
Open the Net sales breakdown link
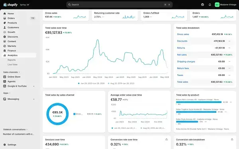pyautogui.click(x=182, y=55)
